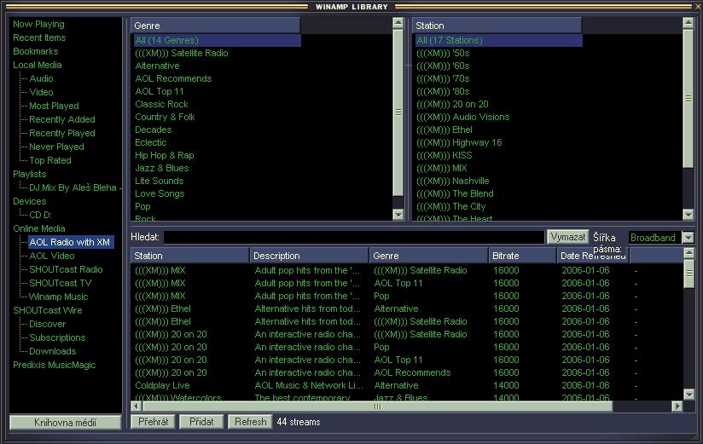The width and height of the screenshot is (703, 444).
Task: Select the Devices node
Action: click(30, 201)
